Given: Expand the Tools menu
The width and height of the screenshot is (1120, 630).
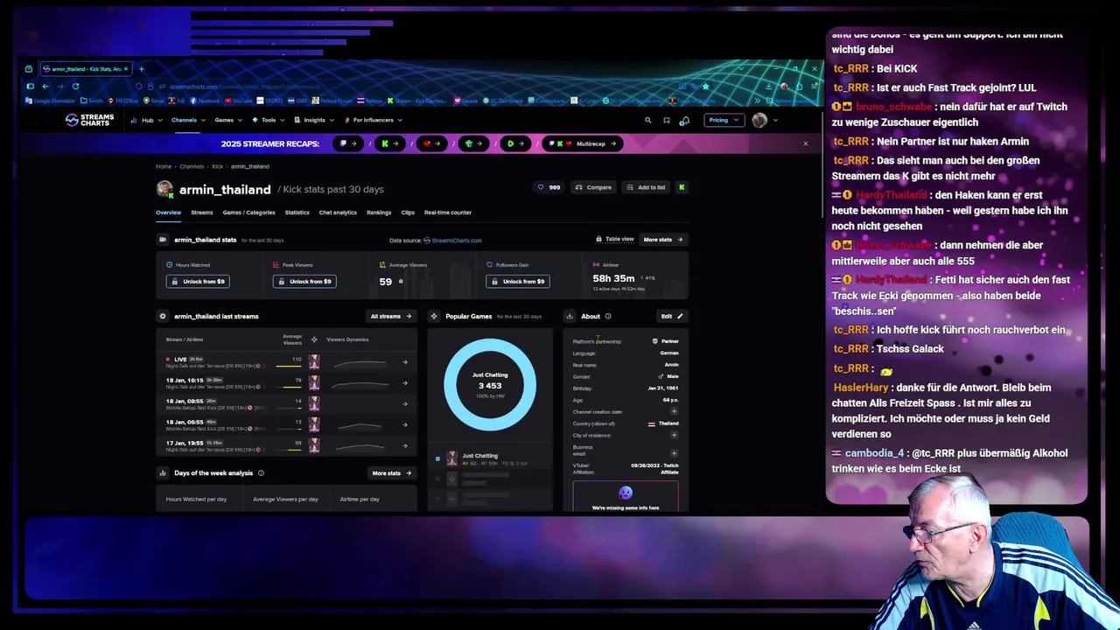Looking at the screenshot, I should coord(269,120).
